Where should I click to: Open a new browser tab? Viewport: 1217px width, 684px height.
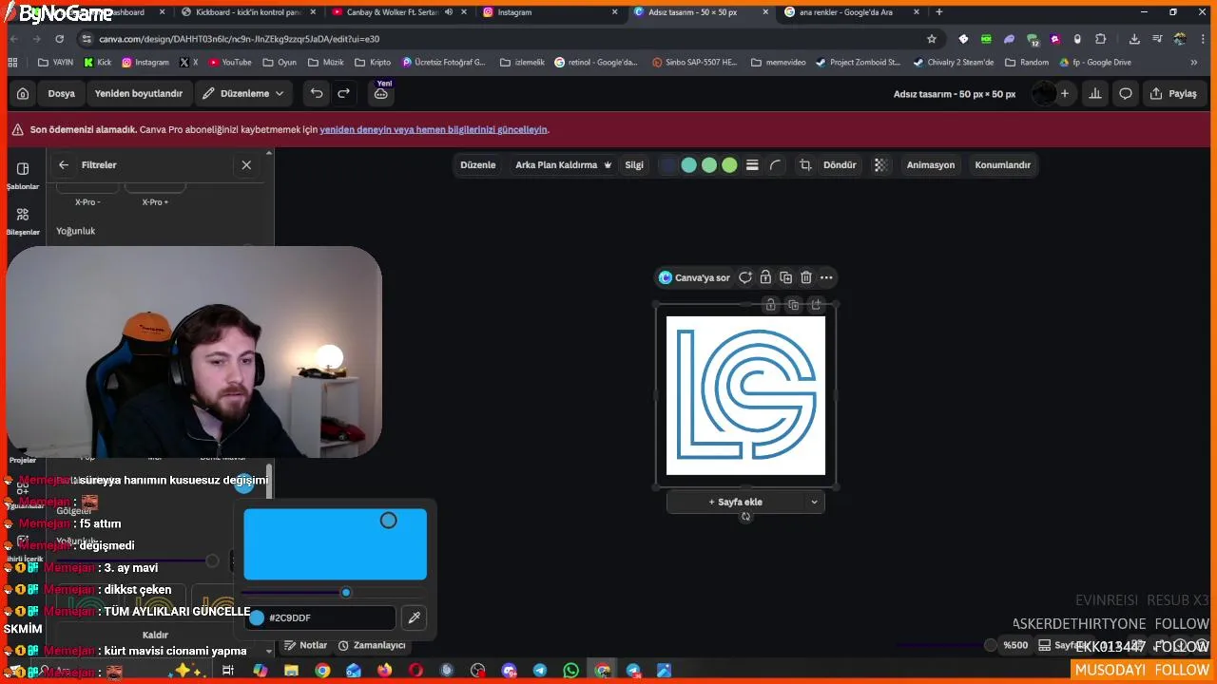pos(939,12)
